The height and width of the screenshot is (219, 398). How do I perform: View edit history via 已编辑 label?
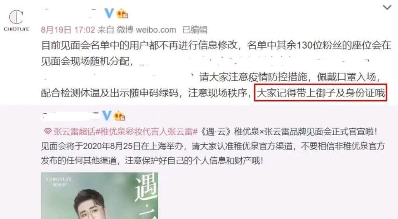point(195,30)
